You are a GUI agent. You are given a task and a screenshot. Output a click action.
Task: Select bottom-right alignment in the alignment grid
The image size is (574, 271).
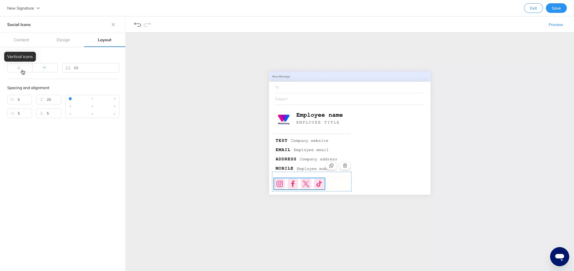(x=114, y=114)
